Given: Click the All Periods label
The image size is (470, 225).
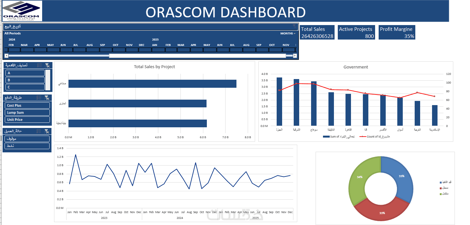Looking at the screenshot, I should click(13, 33).
